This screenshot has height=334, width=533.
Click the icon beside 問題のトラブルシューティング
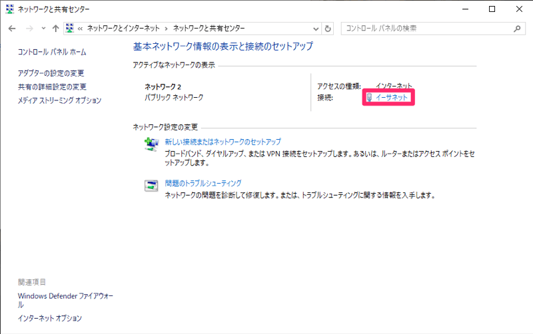pos(152,186)
